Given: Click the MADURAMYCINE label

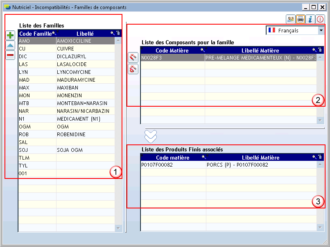Looking at the screenshot, I should (76, 80).
